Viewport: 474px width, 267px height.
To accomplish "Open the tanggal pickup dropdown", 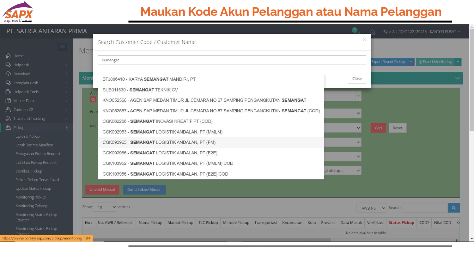I will (343, 171).
